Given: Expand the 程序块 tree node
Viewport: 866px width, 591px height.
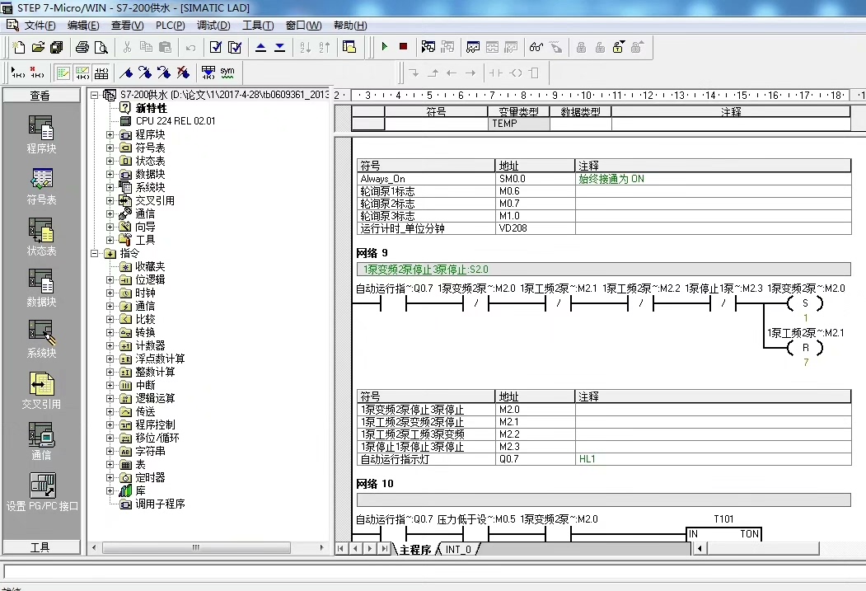Looking at the screenshot, I should tap(110, 135).
